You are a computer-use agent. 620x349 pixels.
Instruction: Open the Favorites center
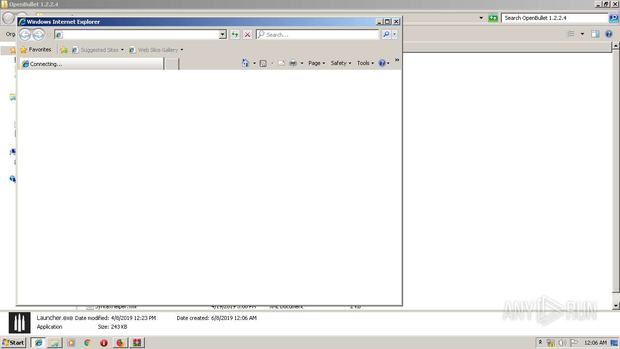[x=35, y=49]
